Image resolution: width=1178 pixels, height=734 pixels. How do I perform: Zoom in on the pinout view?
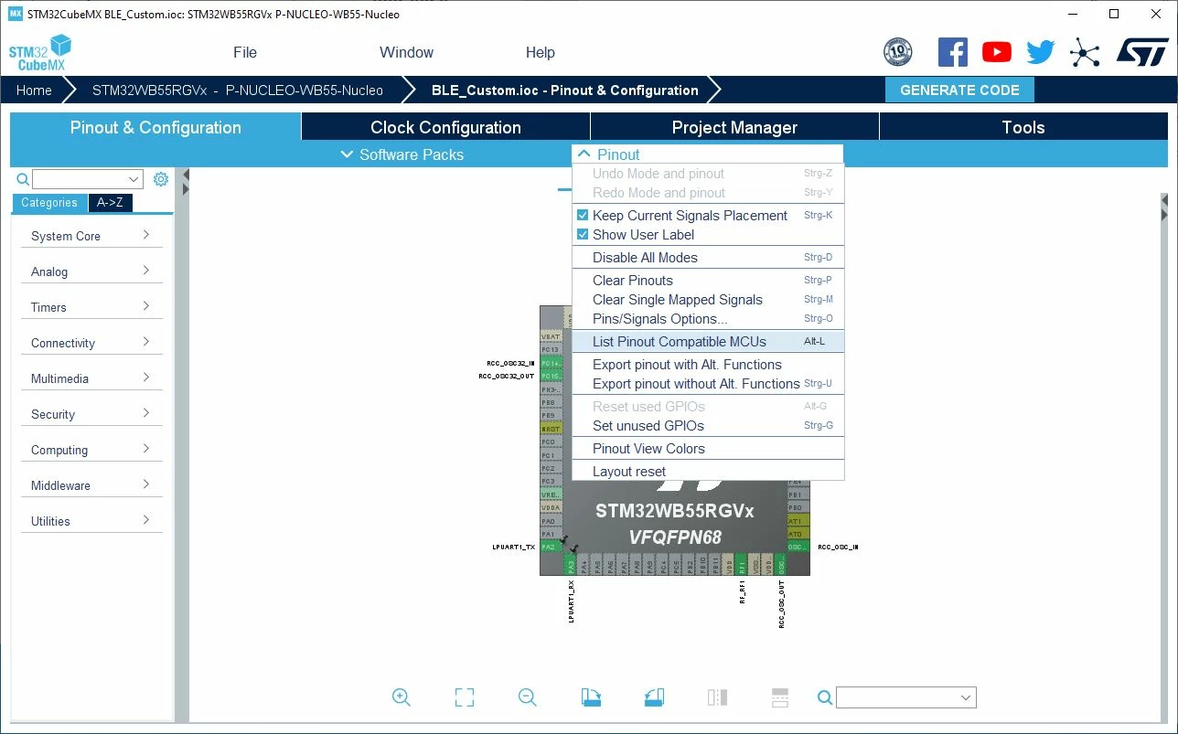(401, 697)
